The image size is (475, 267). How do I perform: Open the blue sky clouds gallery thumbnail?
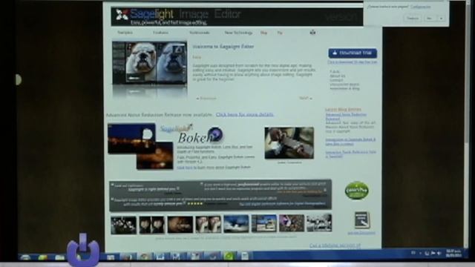tap(236, 224)
